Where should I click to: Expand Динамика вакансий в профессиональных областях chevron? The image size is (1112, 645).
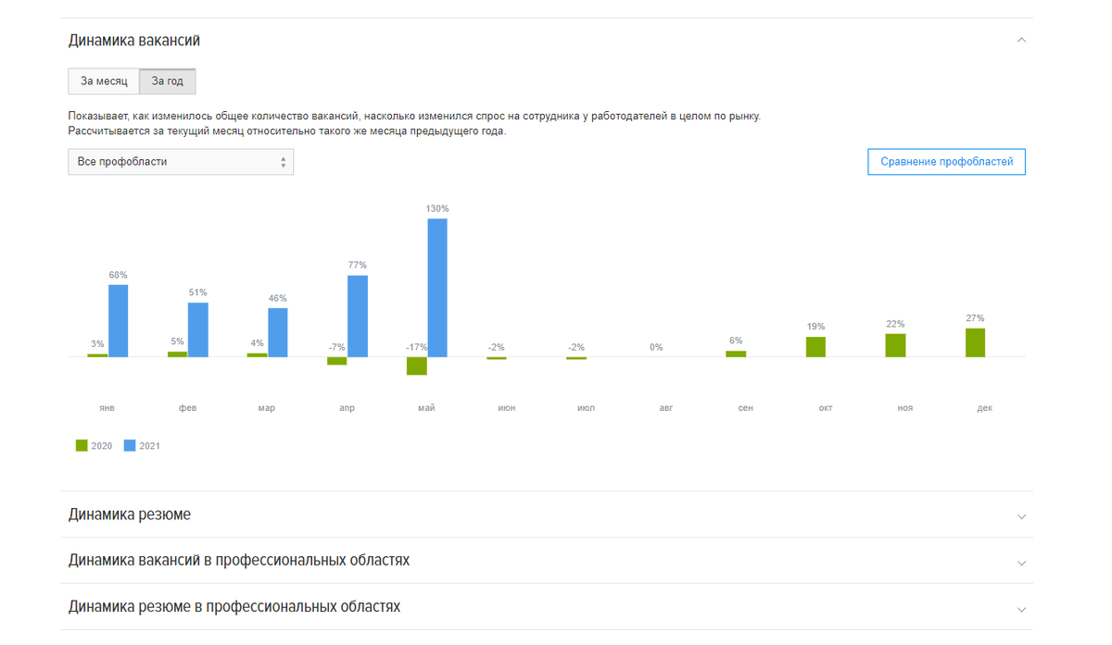(x=1021, y=563)
